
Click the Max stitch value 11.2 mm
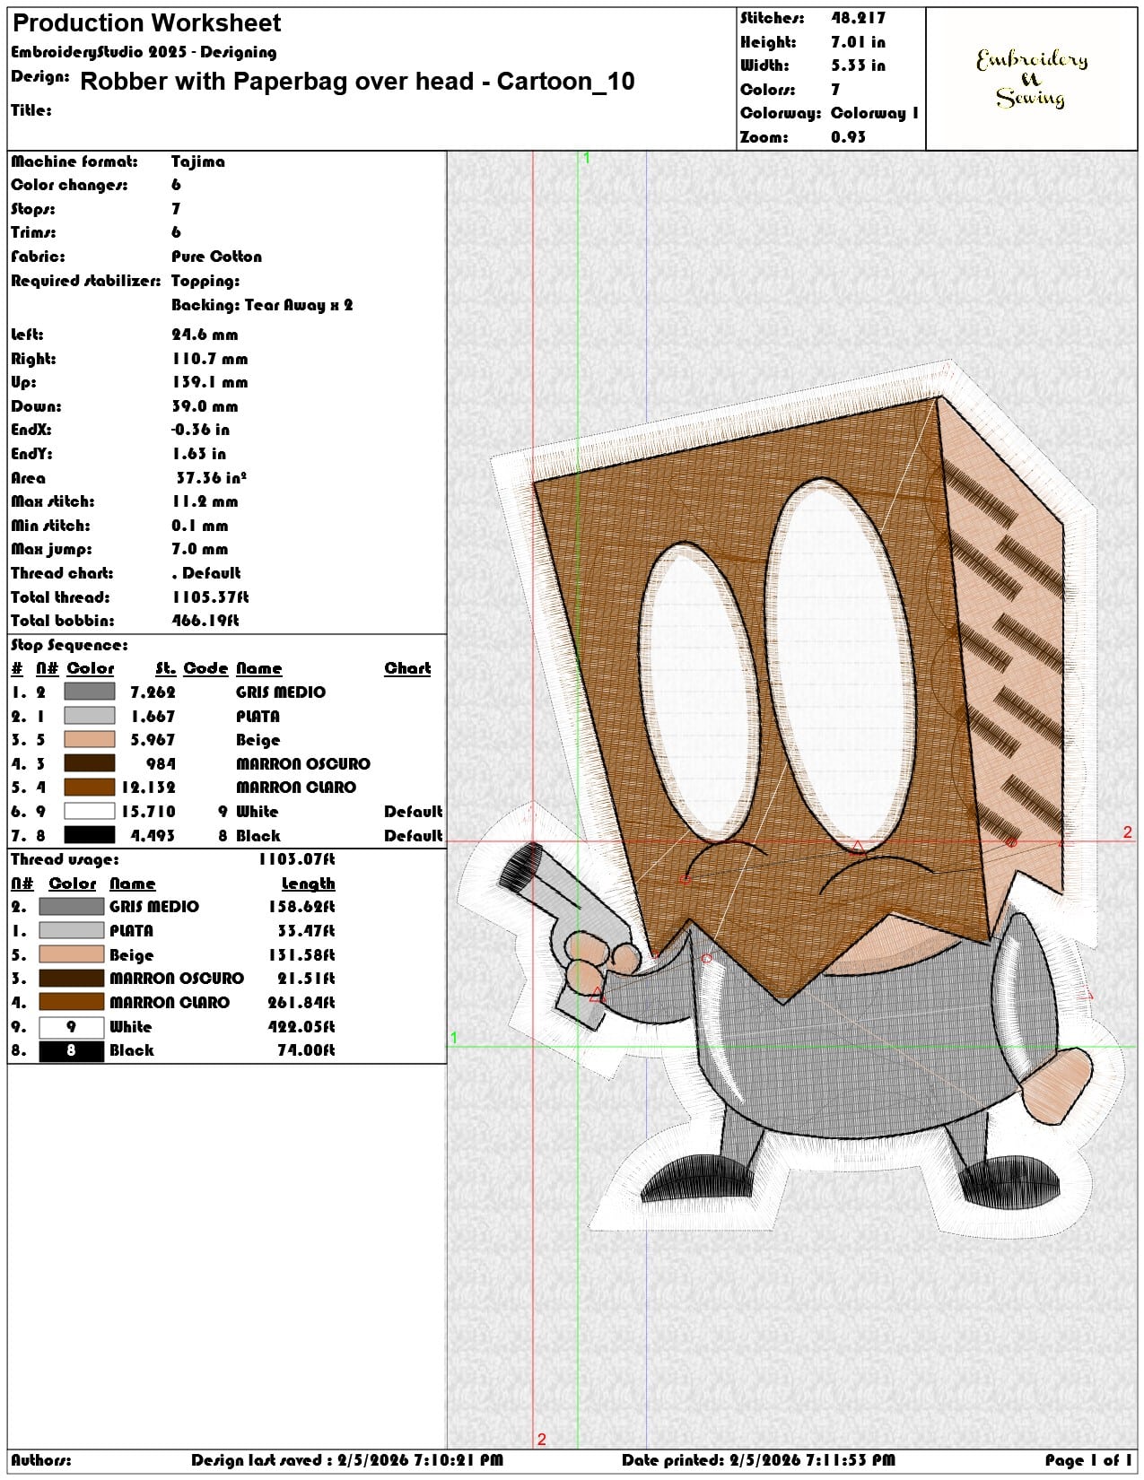(205, 501)
